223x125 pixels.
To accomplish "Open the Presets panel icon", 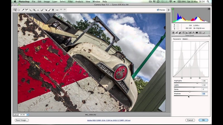I will (200, 33).
